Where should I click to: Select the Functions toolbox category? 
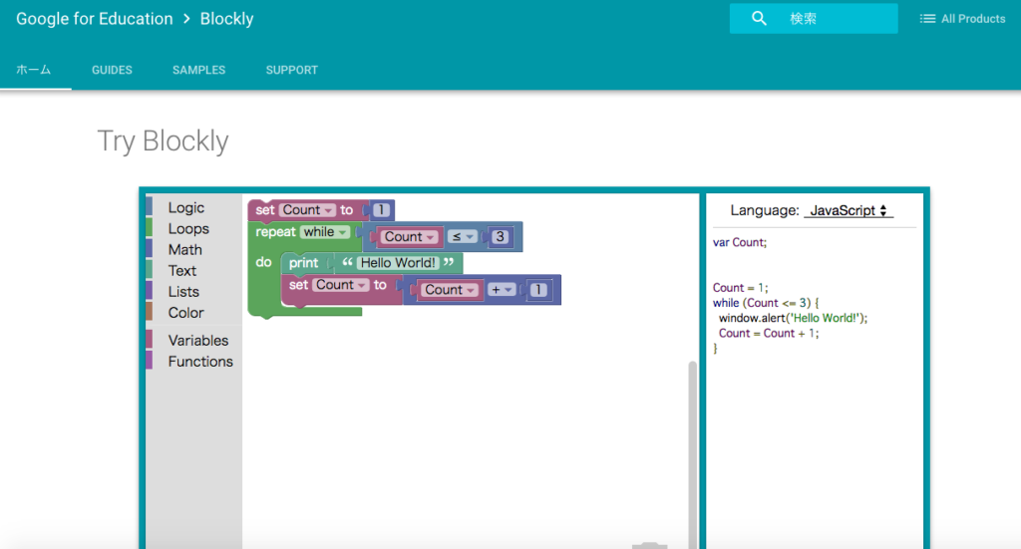199,361
